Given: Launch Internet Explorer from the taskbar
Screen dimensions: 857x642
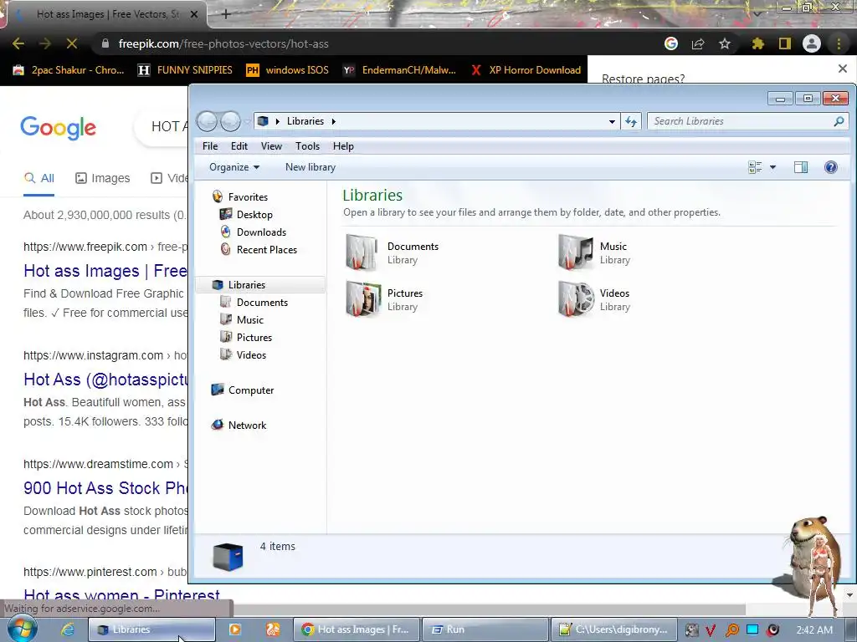Looking at the screenshot, I should (67, 629).
